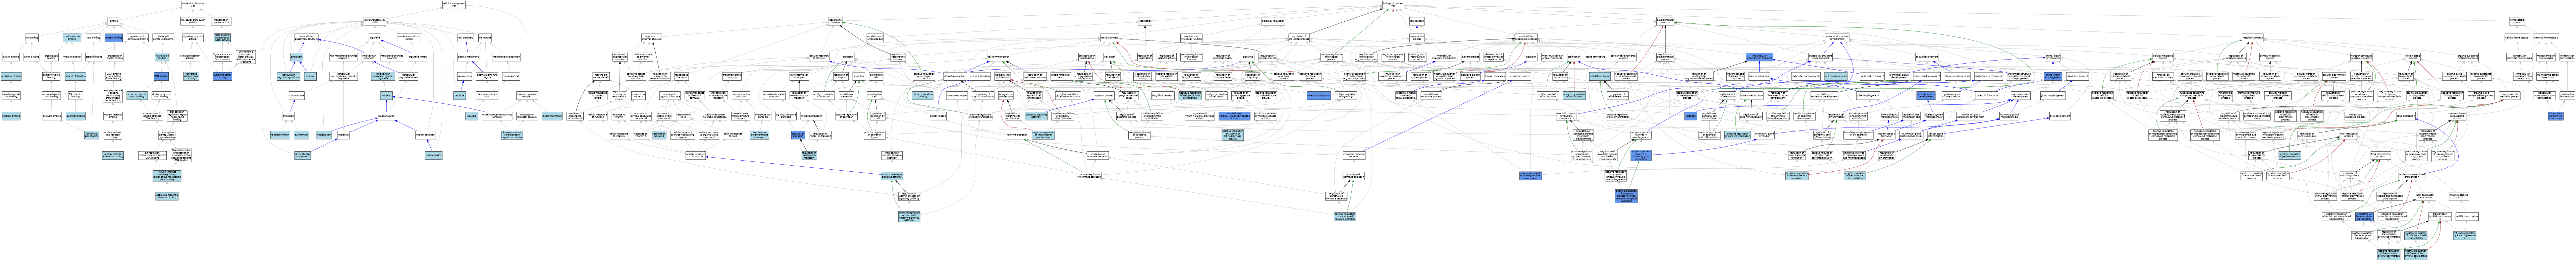
Task: Click the 'response to stimulus' node
Action: (835, 21)
